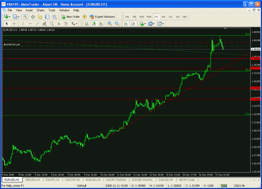Open the Help menu
This screenshot has width=262, height=189.
pos(76,10)
